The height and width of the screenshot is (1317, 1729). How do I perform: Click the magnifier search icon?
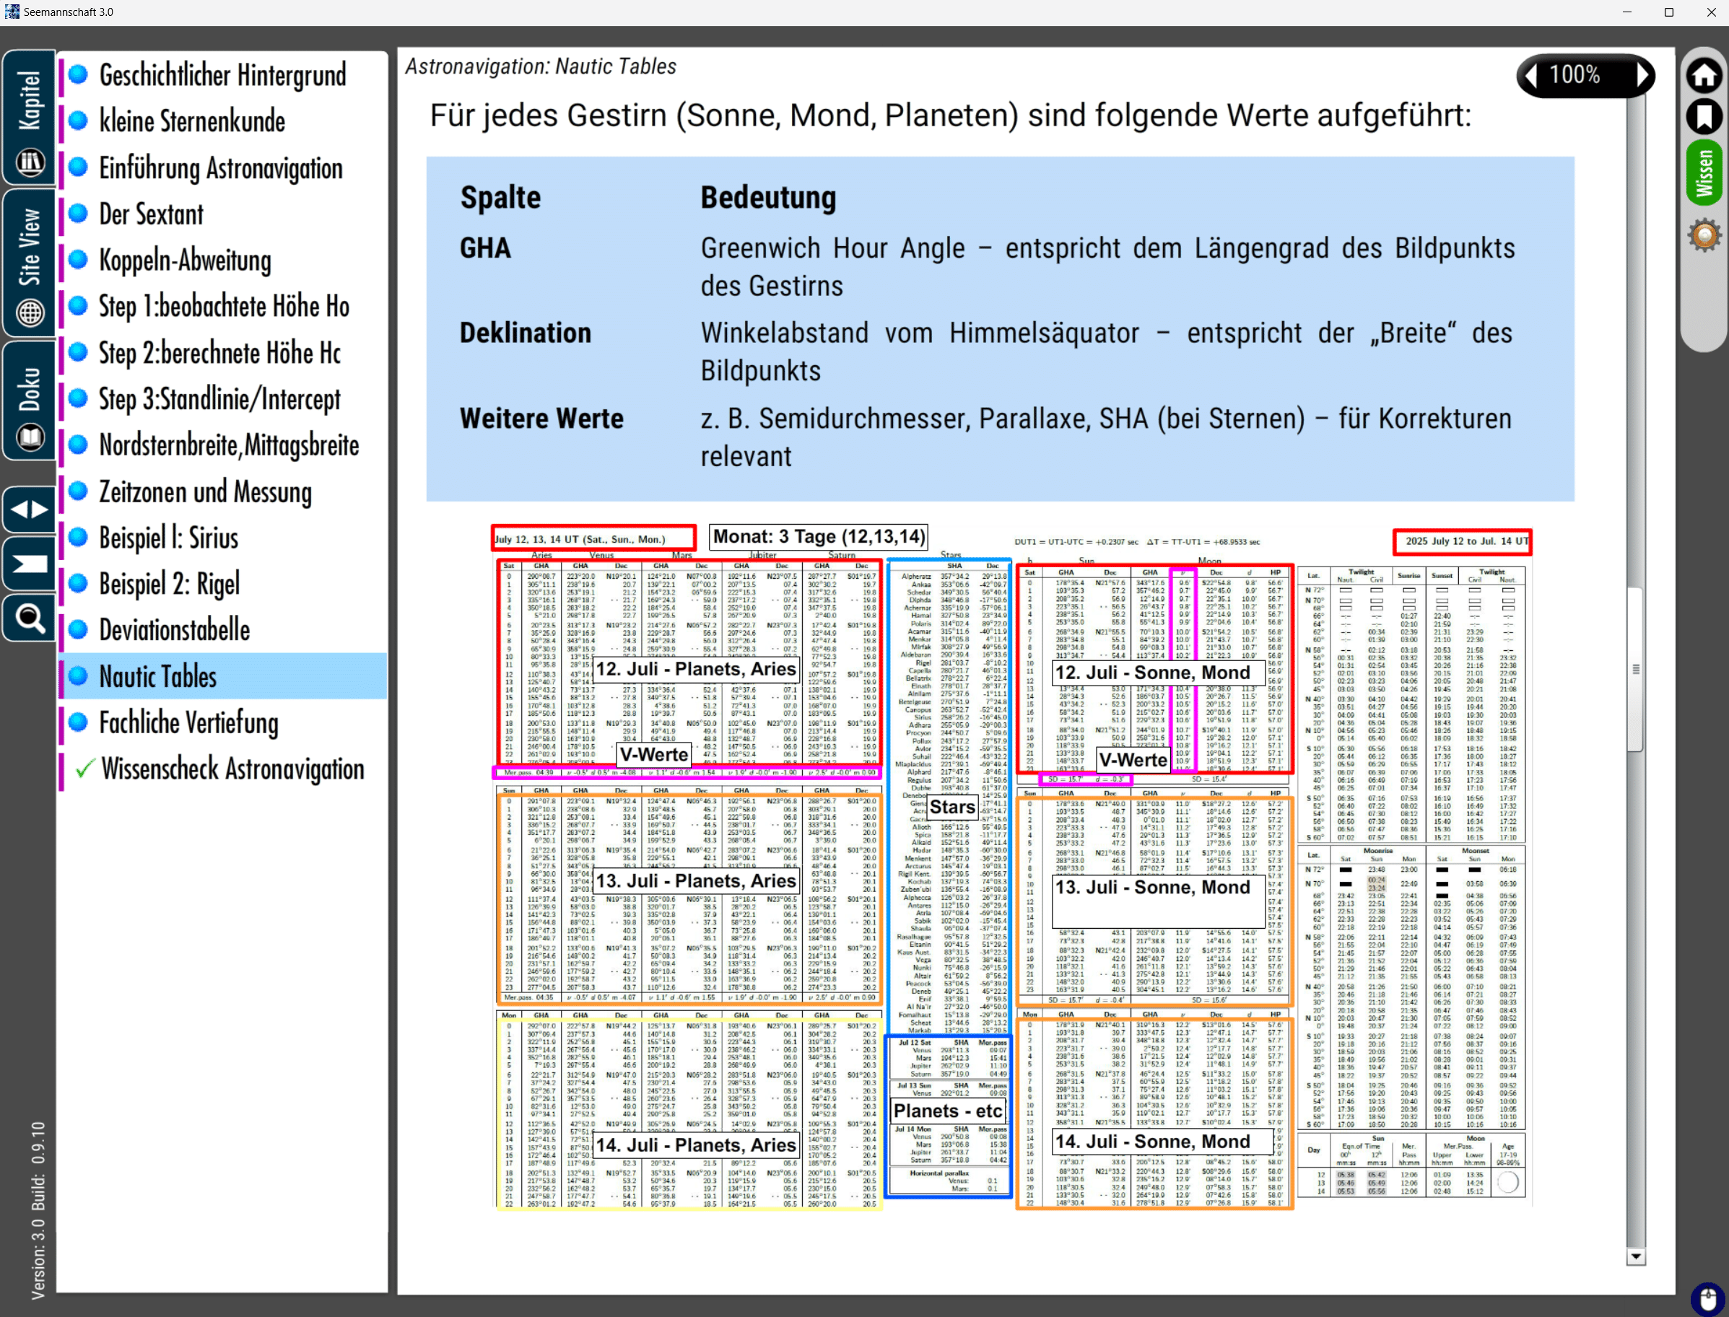point(30,619)
